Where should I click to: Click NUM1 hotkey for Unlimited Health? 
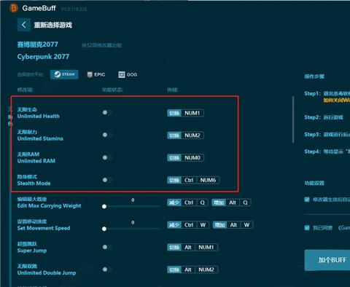click(192, 113)
